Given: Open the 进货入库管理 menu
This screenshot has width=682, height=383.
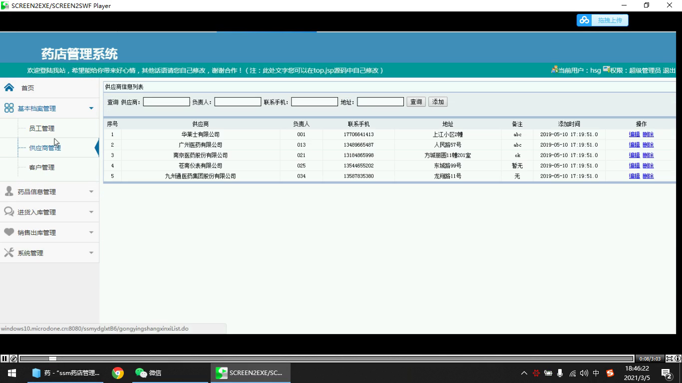Looking at the screenshot, I should click(36, 212).
